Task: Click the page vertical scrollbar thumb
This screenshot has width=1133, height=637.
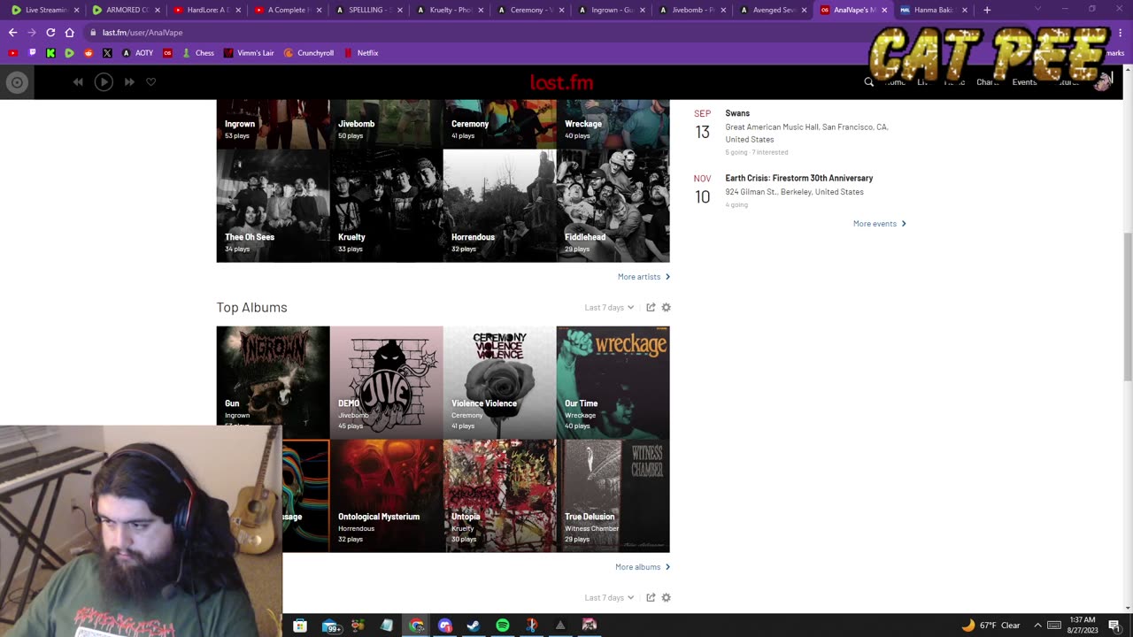Action: (1128, 306)
